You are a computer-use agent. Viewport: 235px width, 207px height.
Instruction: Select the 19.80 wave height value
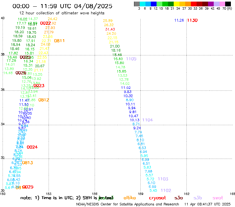coord(17,40)
